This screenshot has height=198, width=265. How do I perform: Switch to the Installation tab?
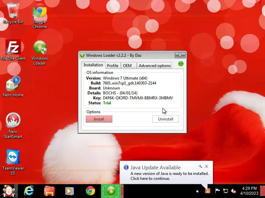pos(93,65)
